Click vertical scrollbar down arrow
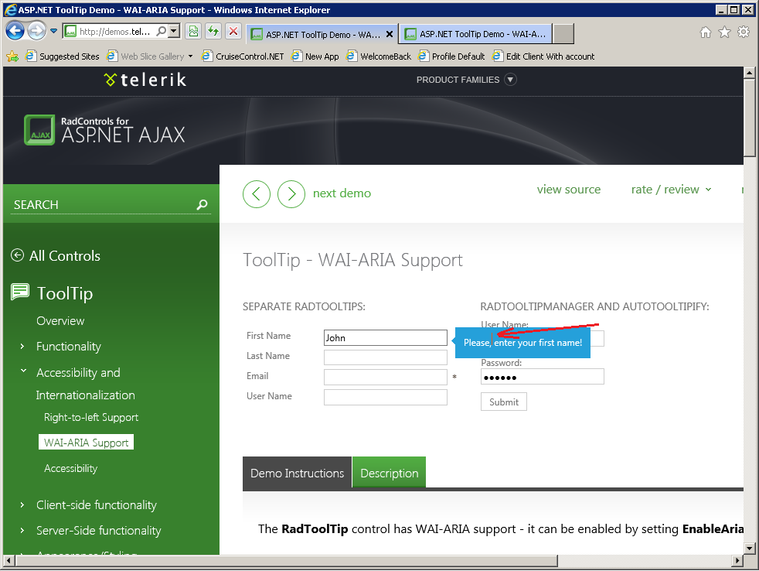 [x=749, y=549]
